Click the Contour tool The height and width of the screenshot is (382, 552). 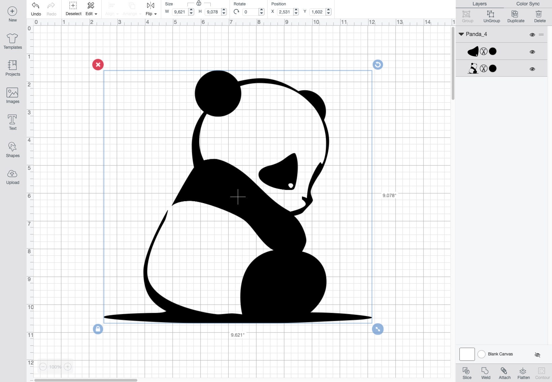pos(542,373)
